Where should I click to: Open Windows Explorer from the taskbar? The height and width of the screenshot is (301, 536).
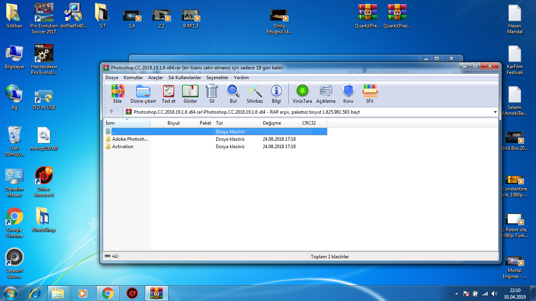click(58, 293)
